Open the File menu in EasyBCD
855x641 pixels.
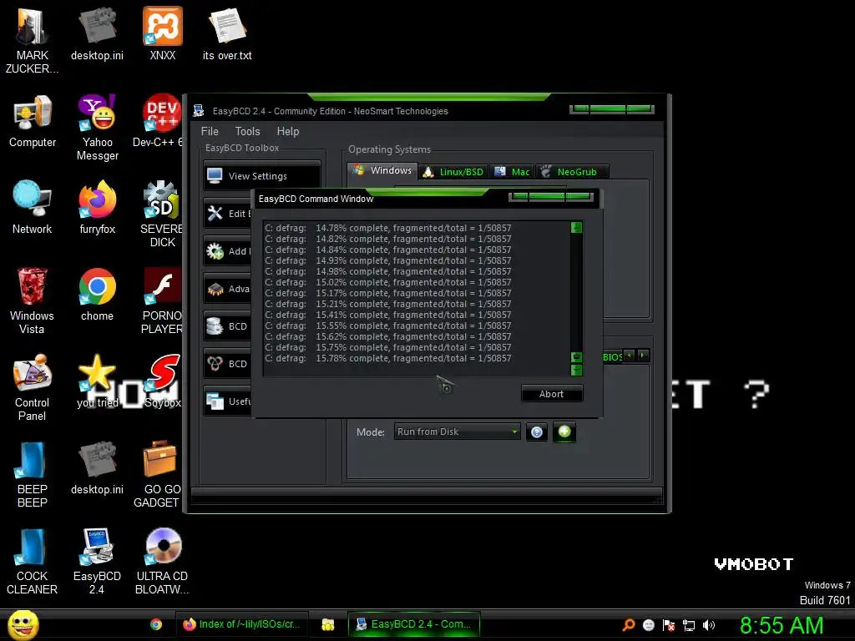(210, 131)
